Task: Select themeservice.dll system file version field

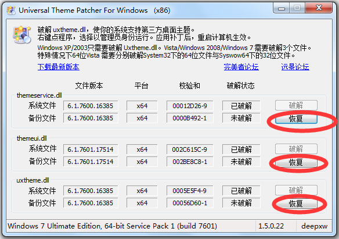Action: click(x=91, y=106)
